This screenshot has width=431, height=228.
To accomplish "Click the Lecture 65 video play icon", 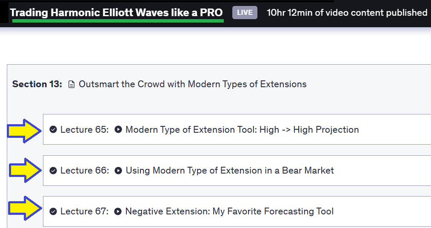I will tap(118, 129).
